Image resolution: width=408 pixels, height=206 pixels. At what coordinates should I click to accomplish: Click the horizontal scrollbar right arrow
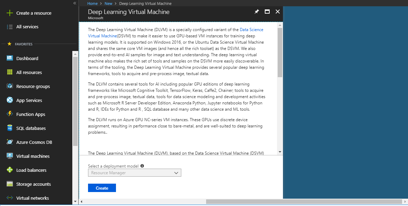pyautogui.click(x=405, y=201)
